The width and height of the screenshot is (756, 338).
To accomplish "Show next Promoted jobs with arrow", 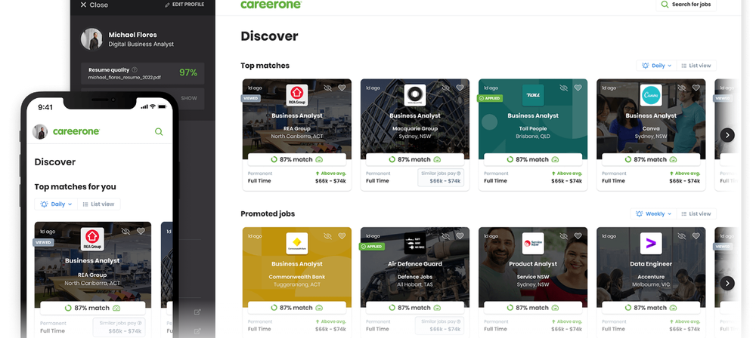I will (x=727, y=283).
